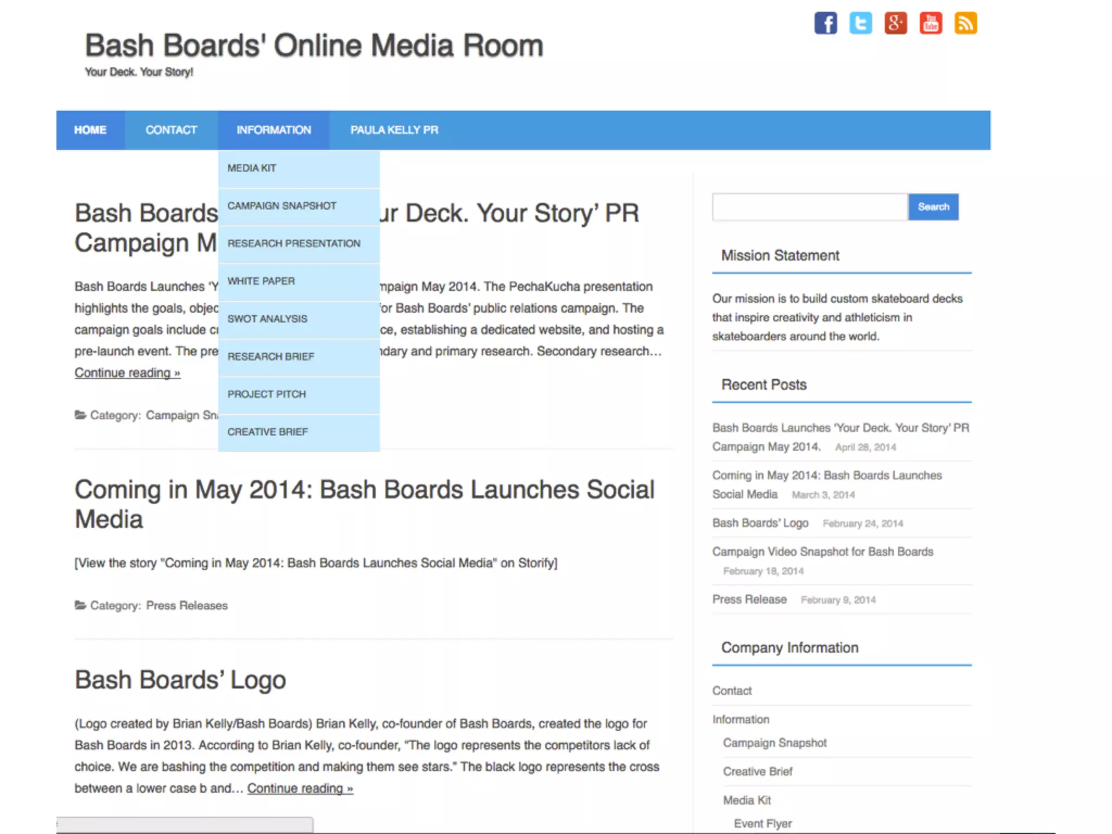Image resolution: width=1112 pixels, height=834 pixels.
Task: Open the RSS feed icon
Action: [x=965, y=23]
